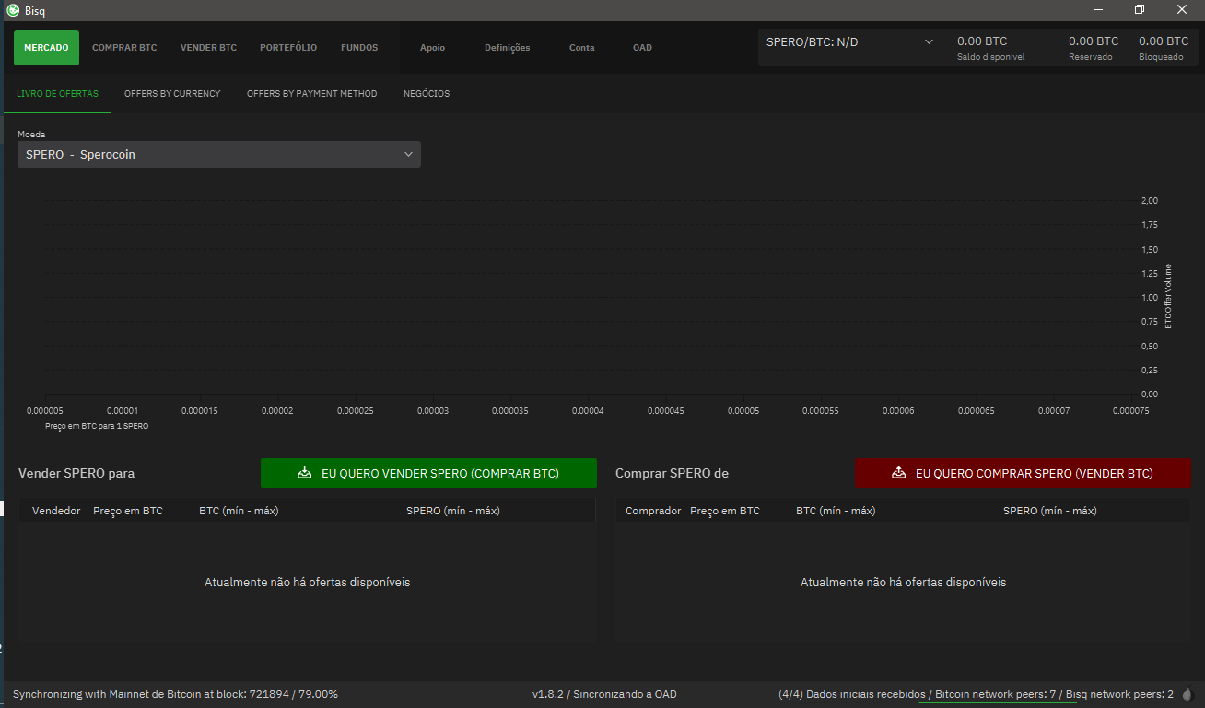Click the Bisq logo icon in title bar
Viewport: 1205px width, 708px height.
(13, 10)
